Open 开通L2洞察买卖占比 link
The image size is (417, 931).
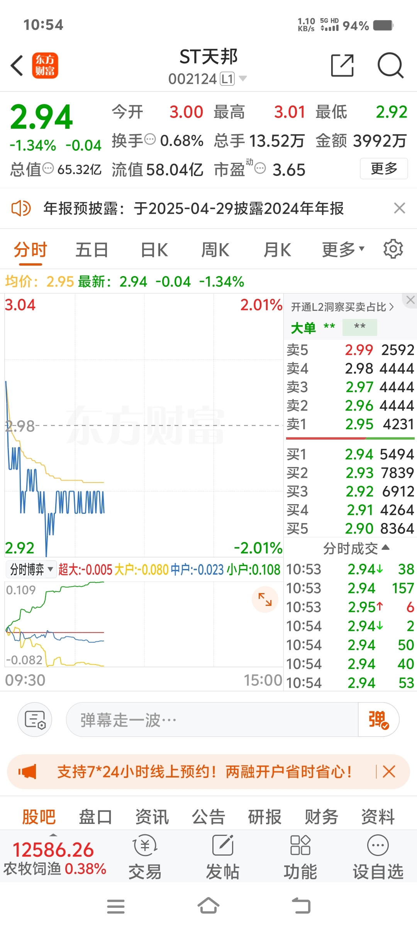pos(342,307)
